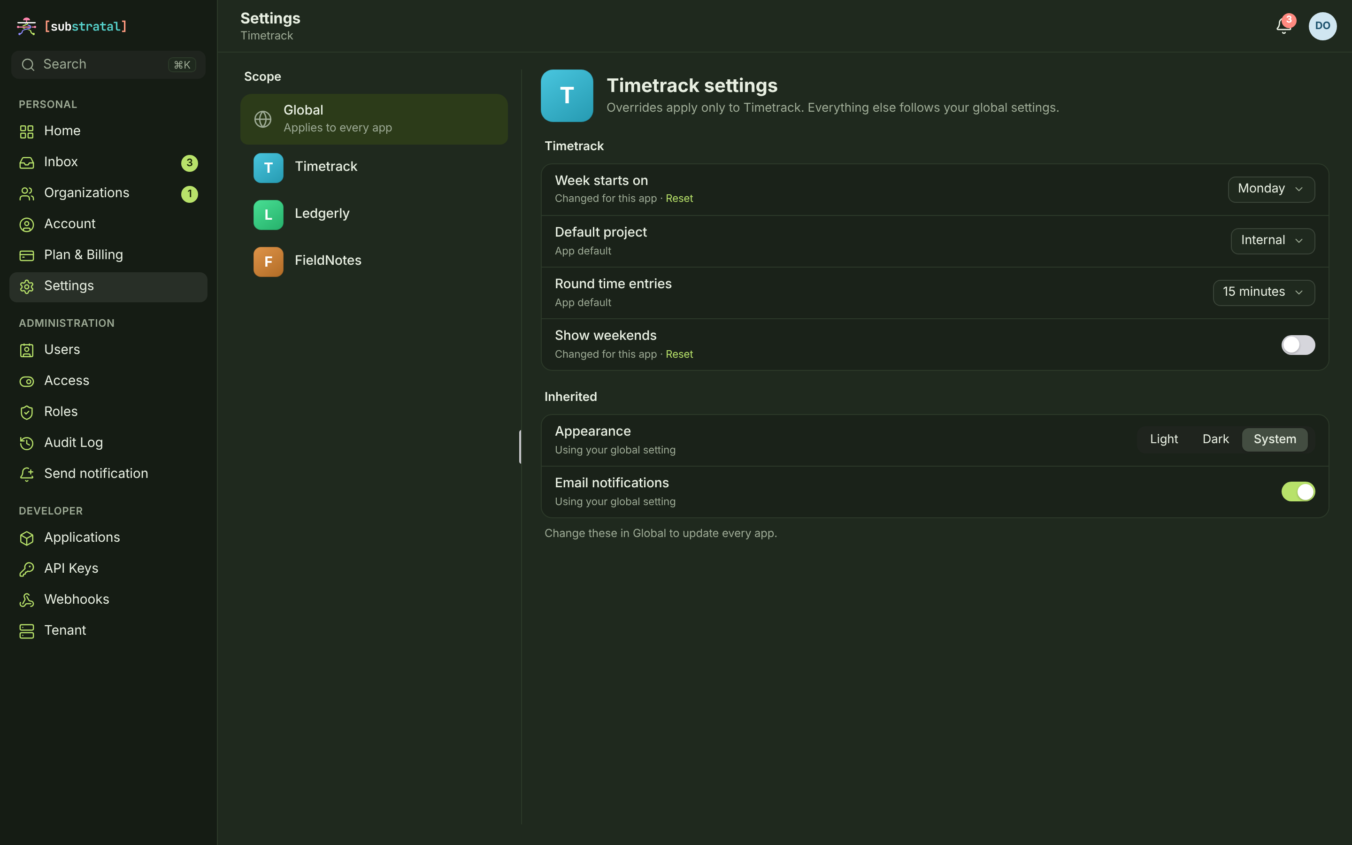Click the Webhooks icon

(x=27, y=600)
